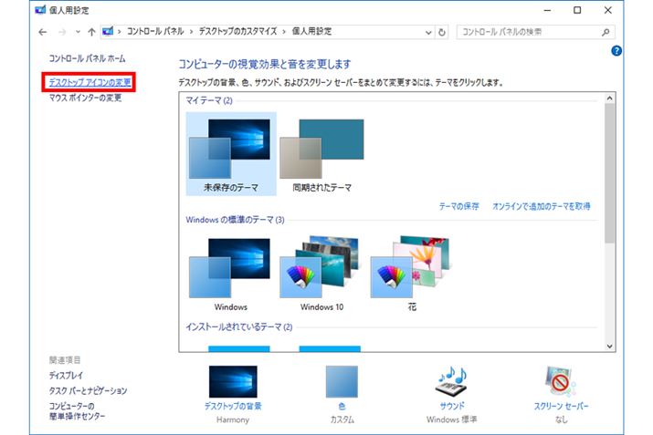Select the 同期されたテーマ theme
The width and height of the screenshot is (653, 435).
321,154
